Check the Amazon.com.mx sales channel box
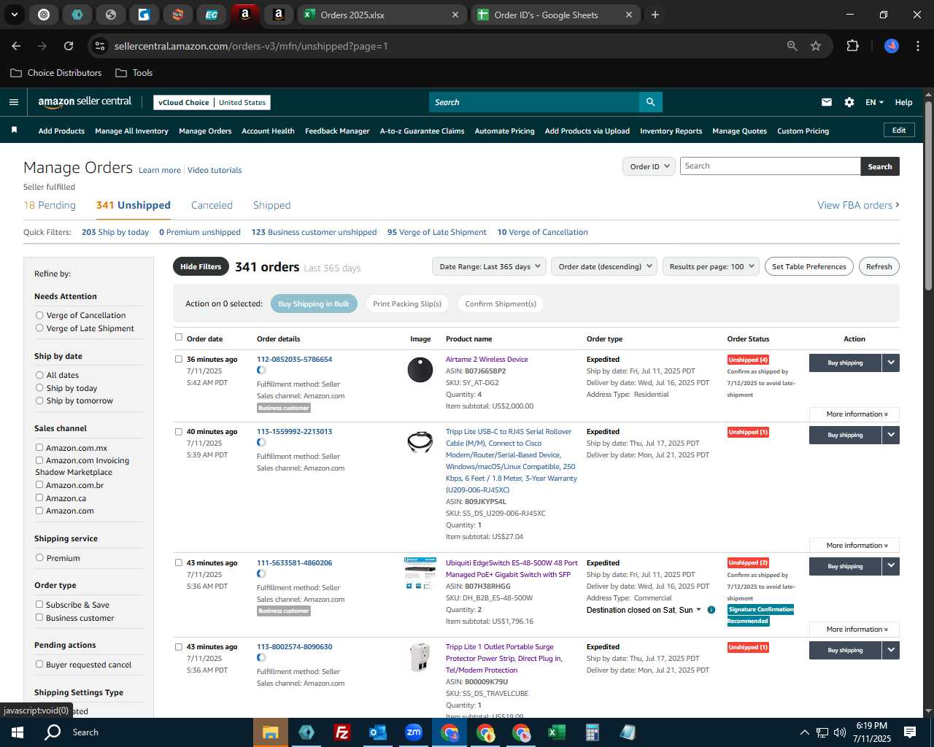The image size is (934, 747). click(39, 447)
